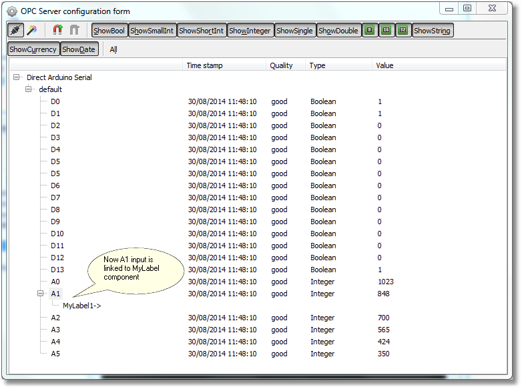
Task: Click the value 565 in A3 row
Action: (384, 330)
